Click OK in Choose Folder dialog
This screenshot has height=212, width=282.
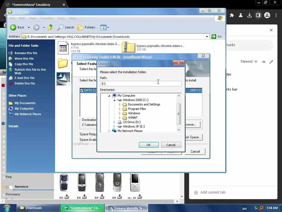click(x=148, y=145)
